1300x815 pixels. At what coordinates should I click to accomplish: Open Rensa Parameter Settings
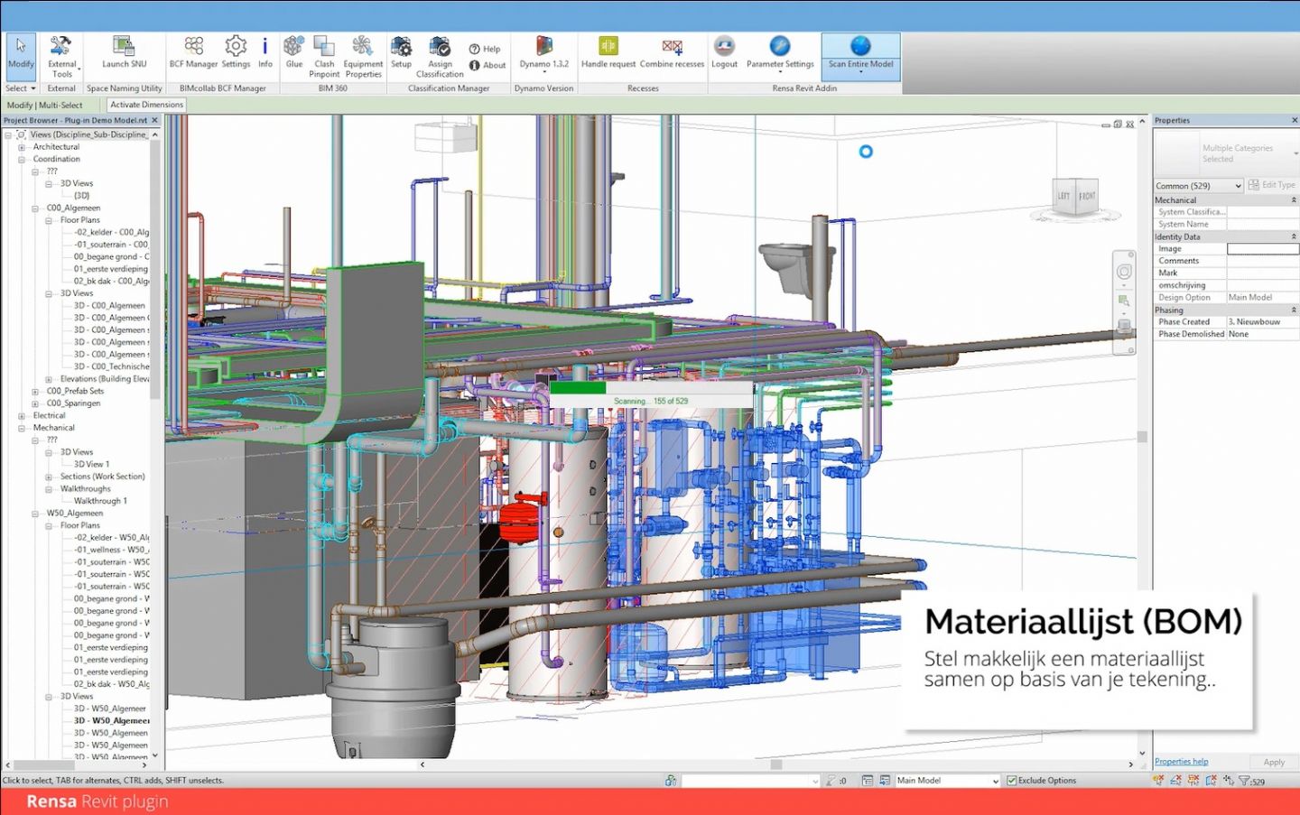tap(780, 54)
